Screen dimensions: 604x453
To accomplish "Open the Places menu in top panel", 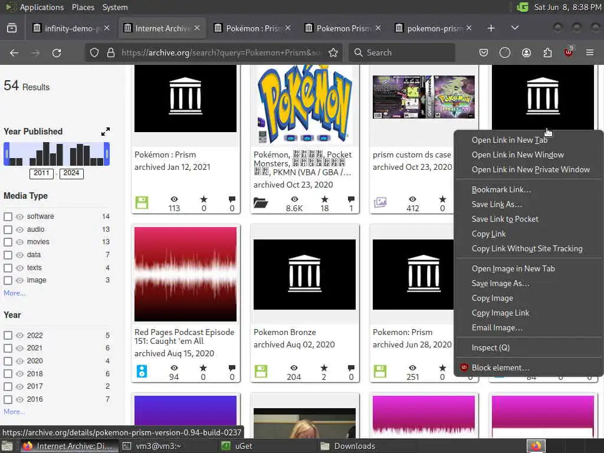I will (x=83, y=7).
